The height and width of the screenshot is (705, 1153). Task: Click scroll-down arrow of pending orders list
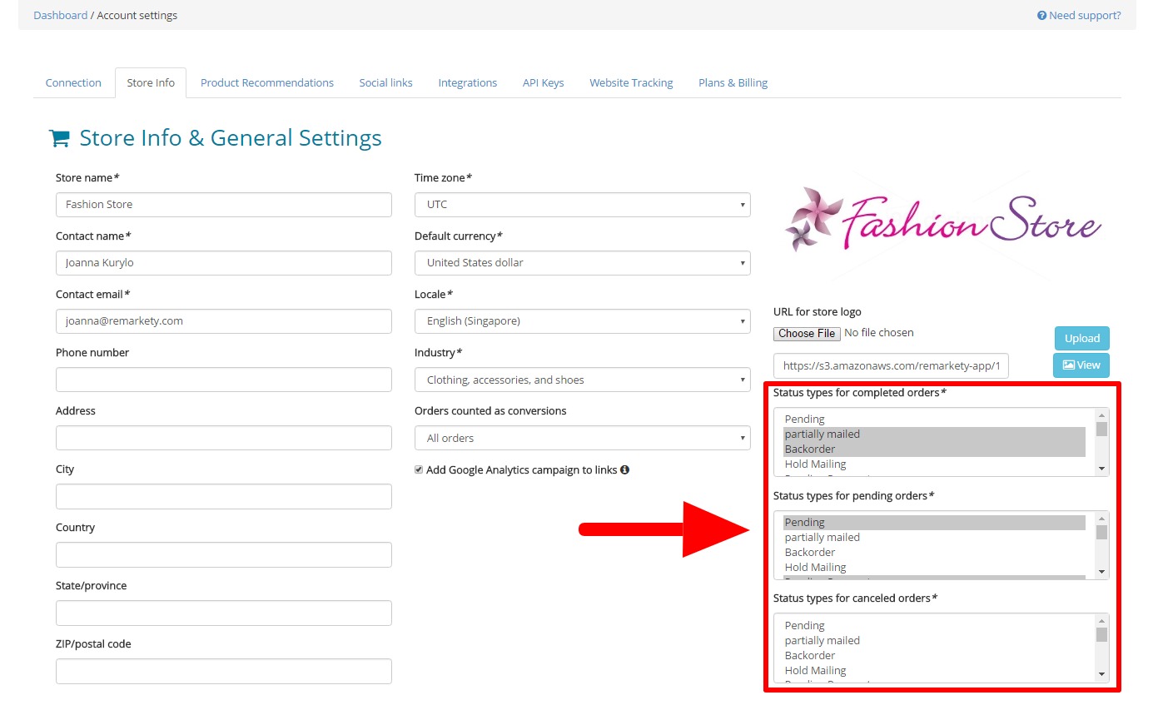[1101, 572]
